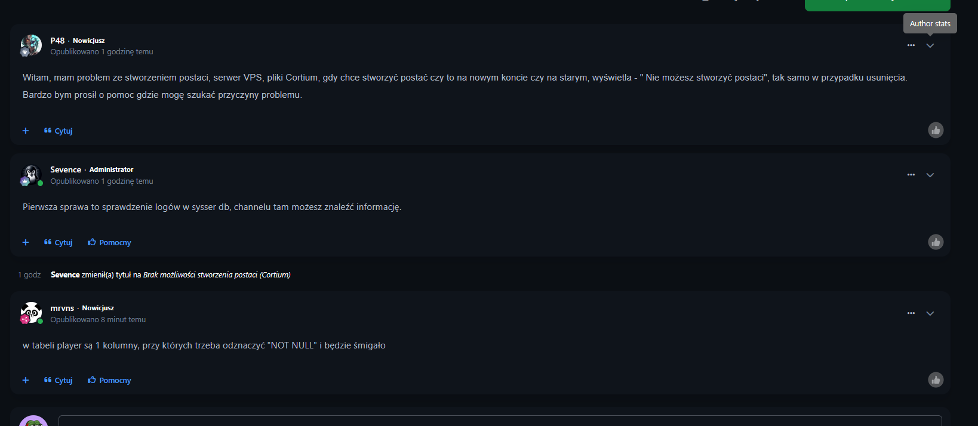Click the mrvns username link

pos(62,308)
